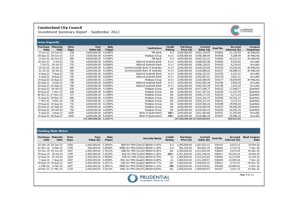This screenshot has height=209, width=298.
Task: Select deal number 541725
Action: (x=219, y=77)
